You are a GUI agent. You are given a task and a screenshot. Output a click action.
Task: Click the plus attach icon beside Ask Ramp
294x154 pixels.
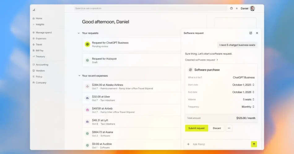(188, 144)
